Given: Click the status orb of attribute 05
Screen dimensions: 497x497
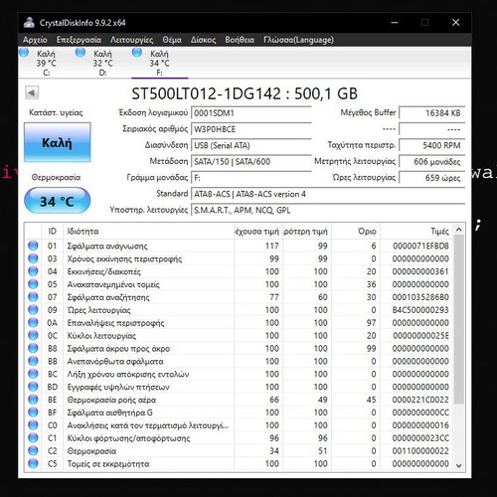Looking at the screenshot, I should click(33, 284).
